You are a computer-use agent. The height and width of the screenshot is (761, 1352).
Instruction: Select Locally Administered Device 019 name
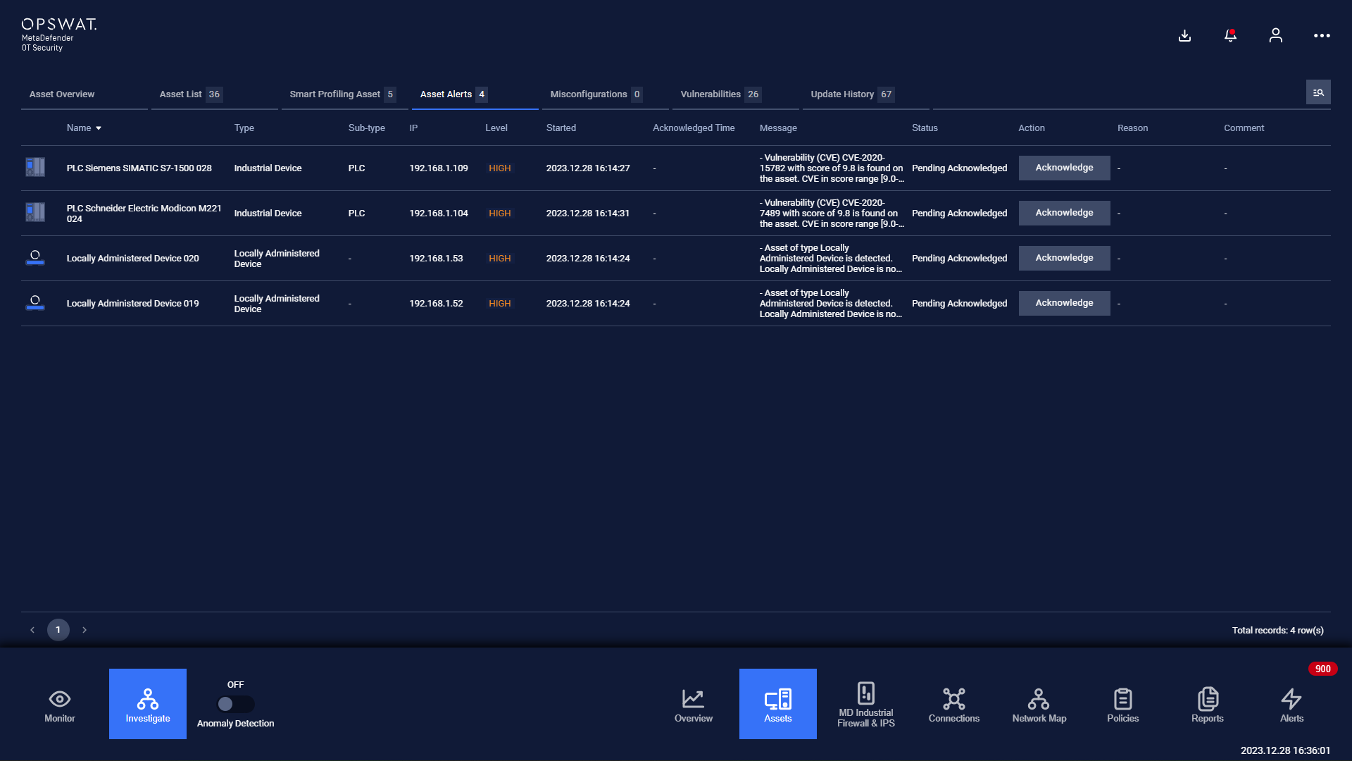point(132,304)
